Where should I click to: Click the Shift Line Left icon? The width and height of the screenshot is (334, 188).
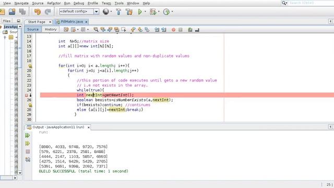157,30
